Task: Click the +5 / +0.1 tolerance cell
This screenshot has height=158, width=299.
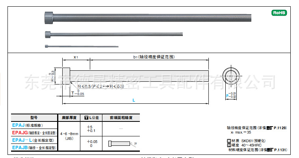Action: click(91, 129)
